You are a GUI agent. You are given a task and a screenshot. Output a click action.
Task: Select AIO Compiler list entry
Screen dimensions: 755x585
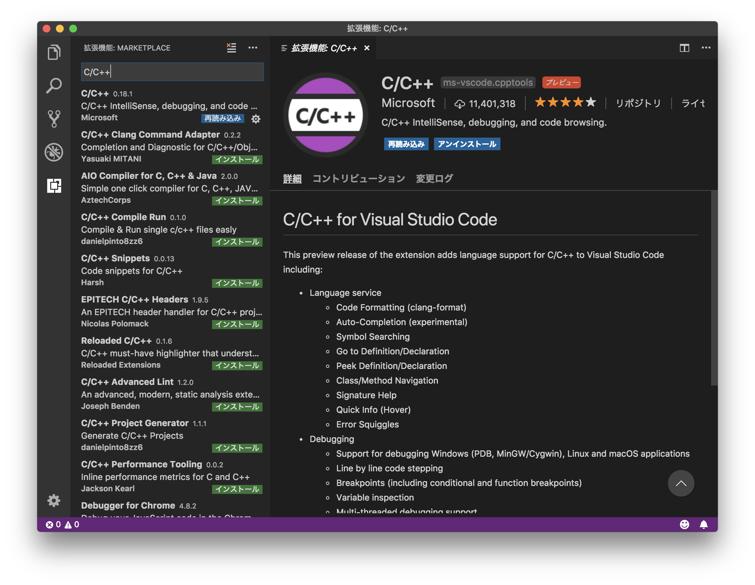(x=171, y=188)
